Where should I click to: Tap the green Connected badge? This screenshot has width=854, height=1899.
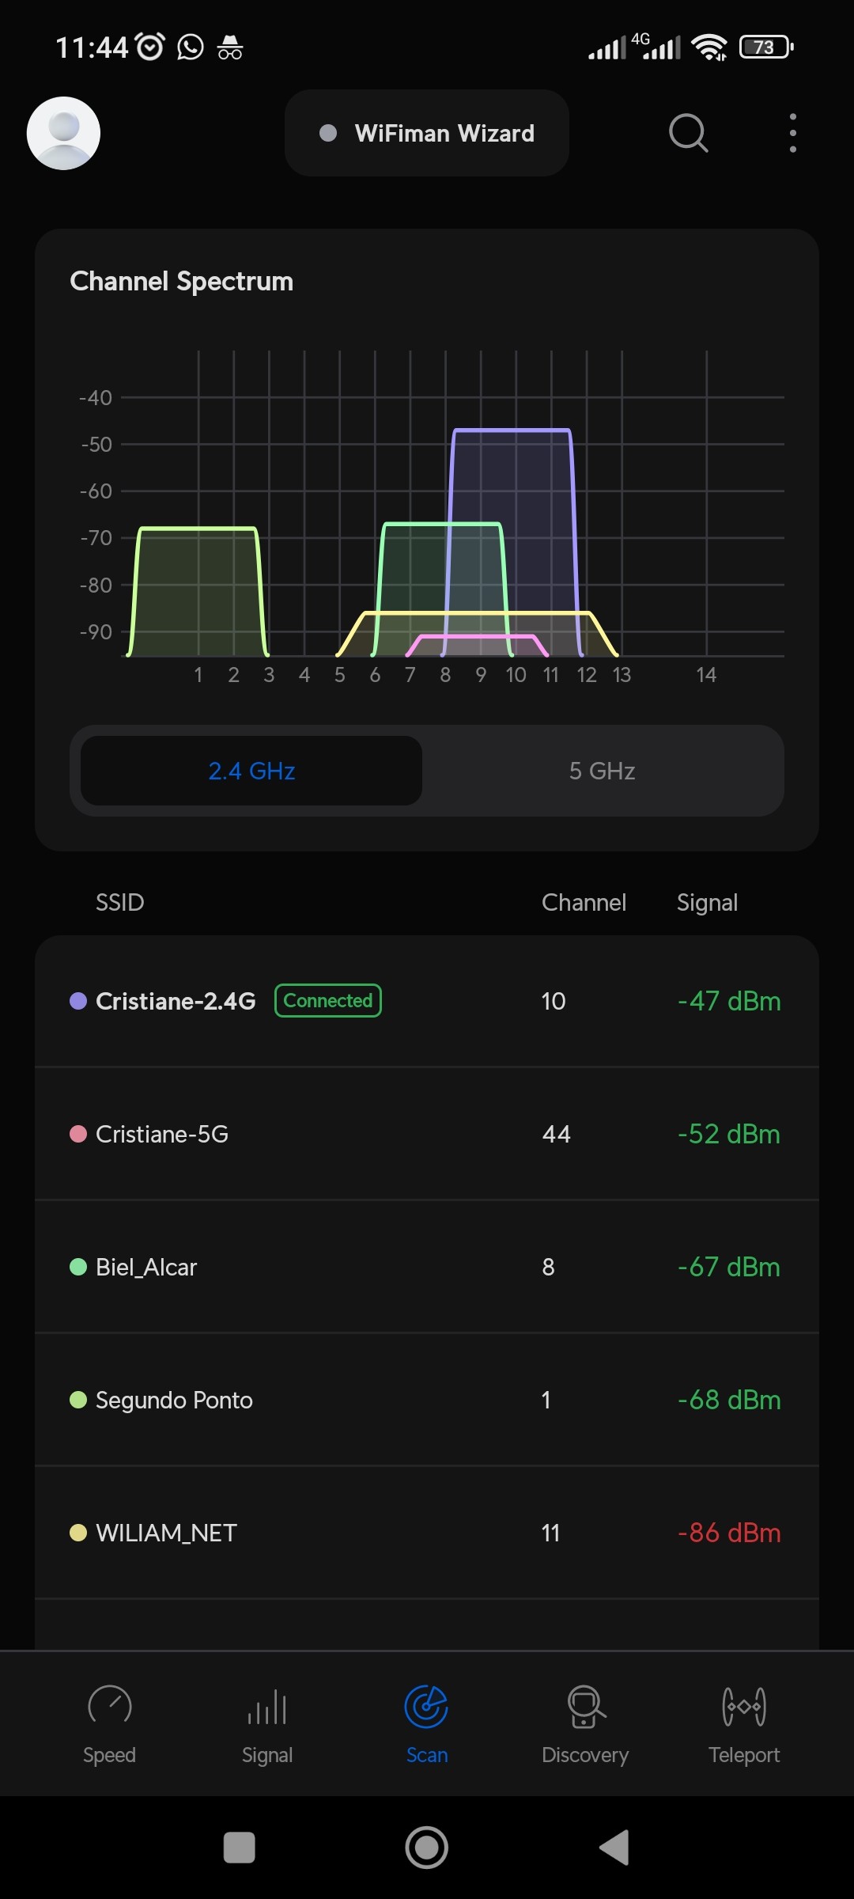[328, 1001]
